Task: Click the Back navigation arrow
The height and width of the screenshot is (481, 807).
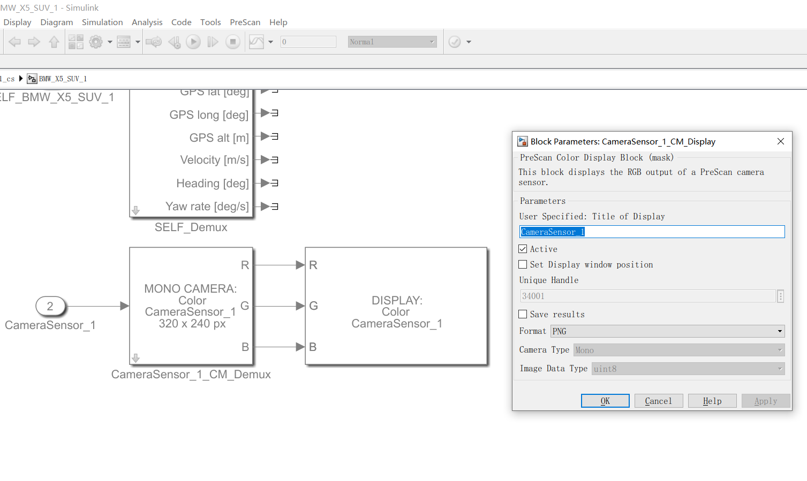Action: tap(15, 42)
